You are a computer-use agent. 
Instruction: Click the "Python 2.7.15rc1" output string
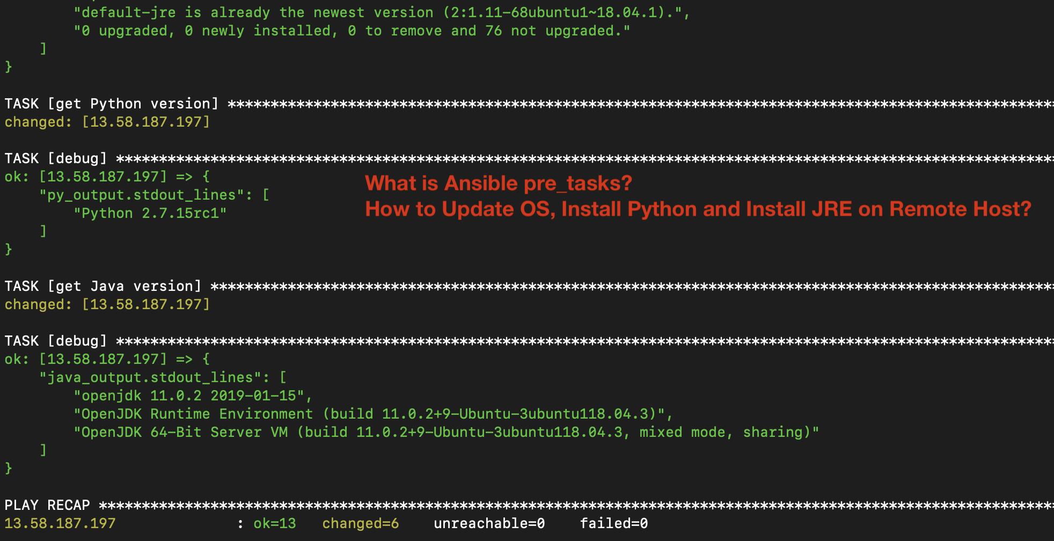pos(150,213)
